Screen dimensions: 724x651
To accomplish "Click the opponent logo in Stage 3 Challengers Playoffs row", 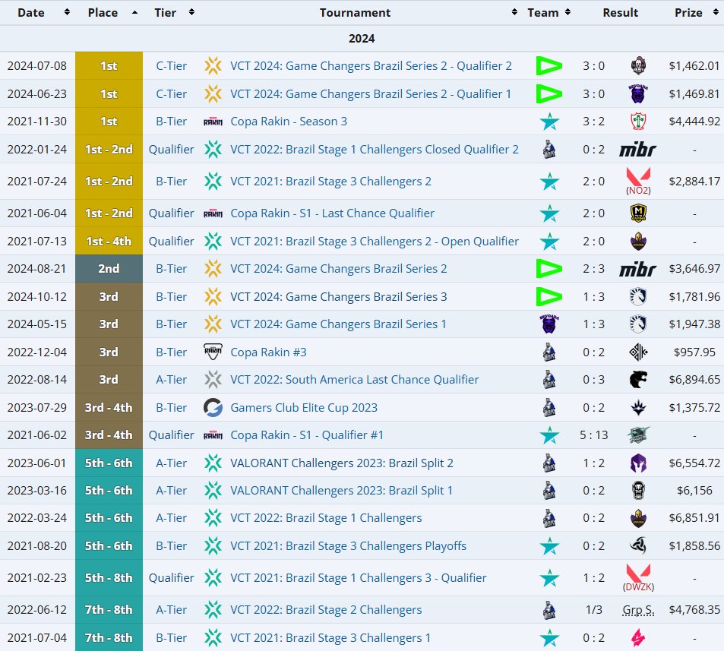I will point(638,545).
